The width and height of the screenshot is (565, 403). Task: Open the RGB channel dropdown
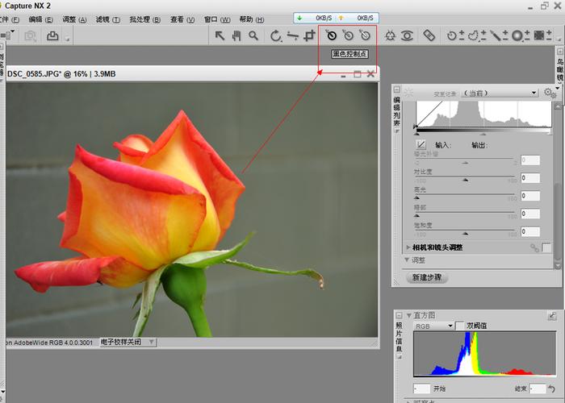coord(434,326)
